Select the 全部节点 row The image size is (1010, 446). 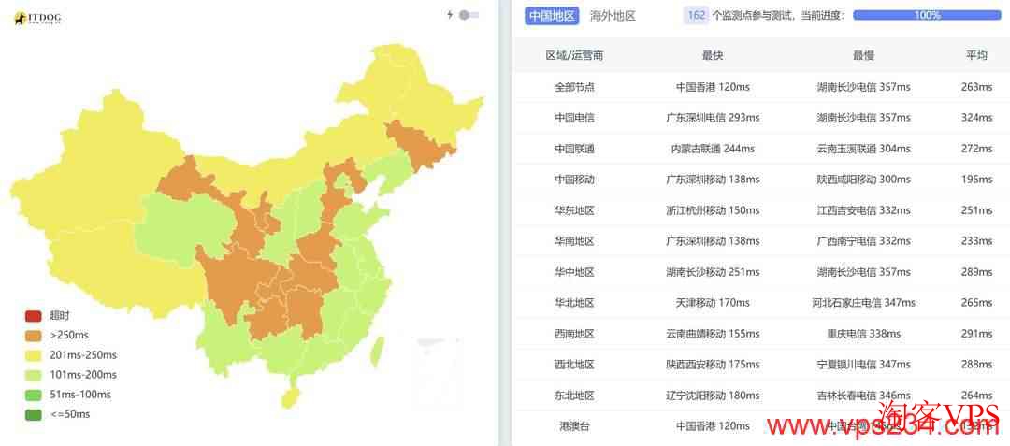[574, 87]
